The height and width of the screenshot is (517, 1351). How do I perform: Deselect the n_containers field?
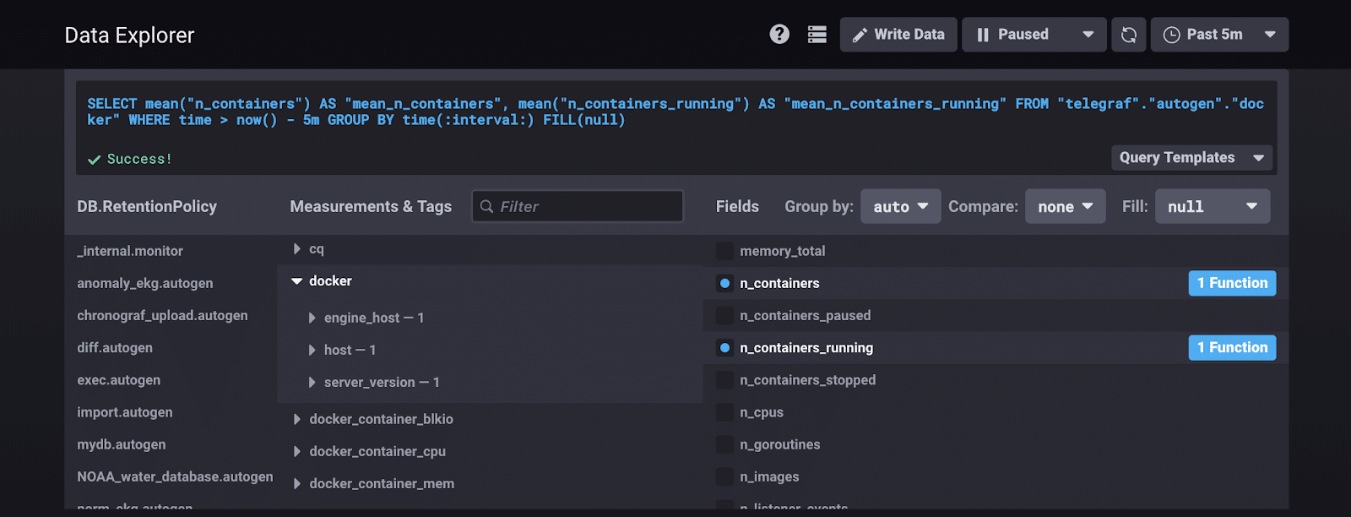(x=724, y=283)
